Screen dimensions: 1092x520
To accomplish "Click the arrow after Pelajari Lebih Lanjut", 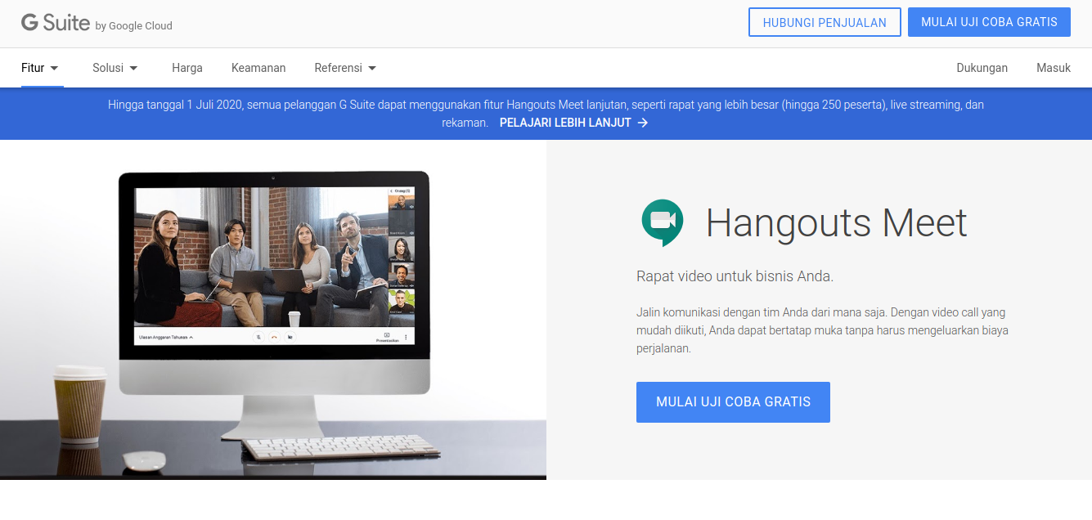I will pos(643,123).
